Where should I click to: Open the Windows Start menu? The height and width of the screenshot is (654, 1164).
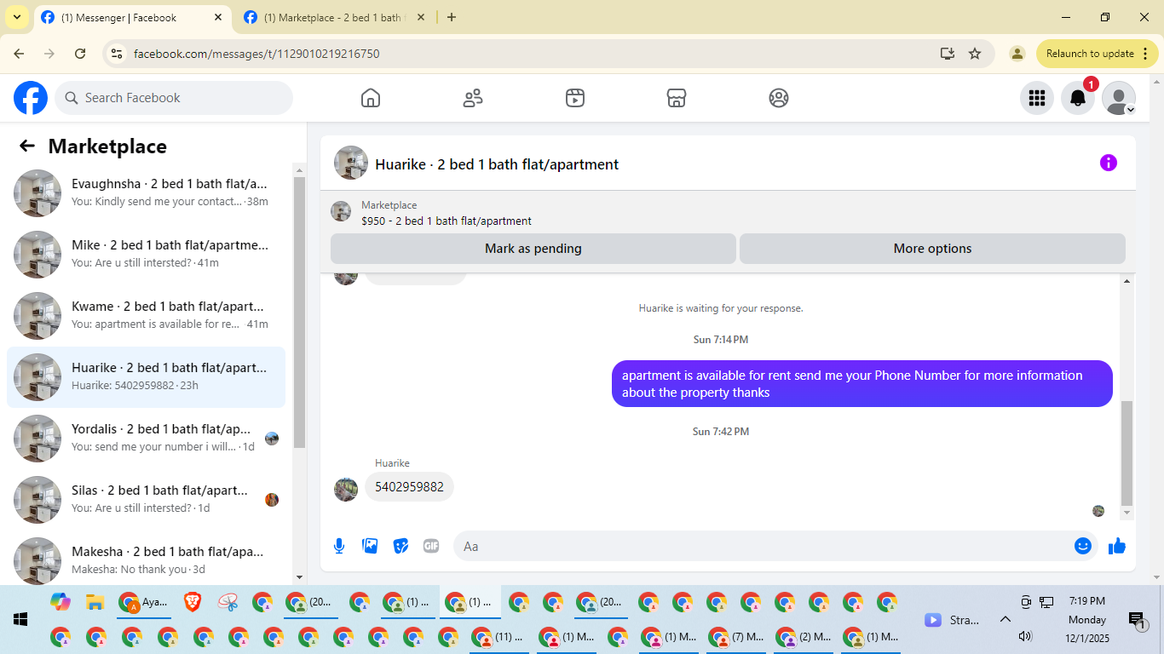[20, 619]
